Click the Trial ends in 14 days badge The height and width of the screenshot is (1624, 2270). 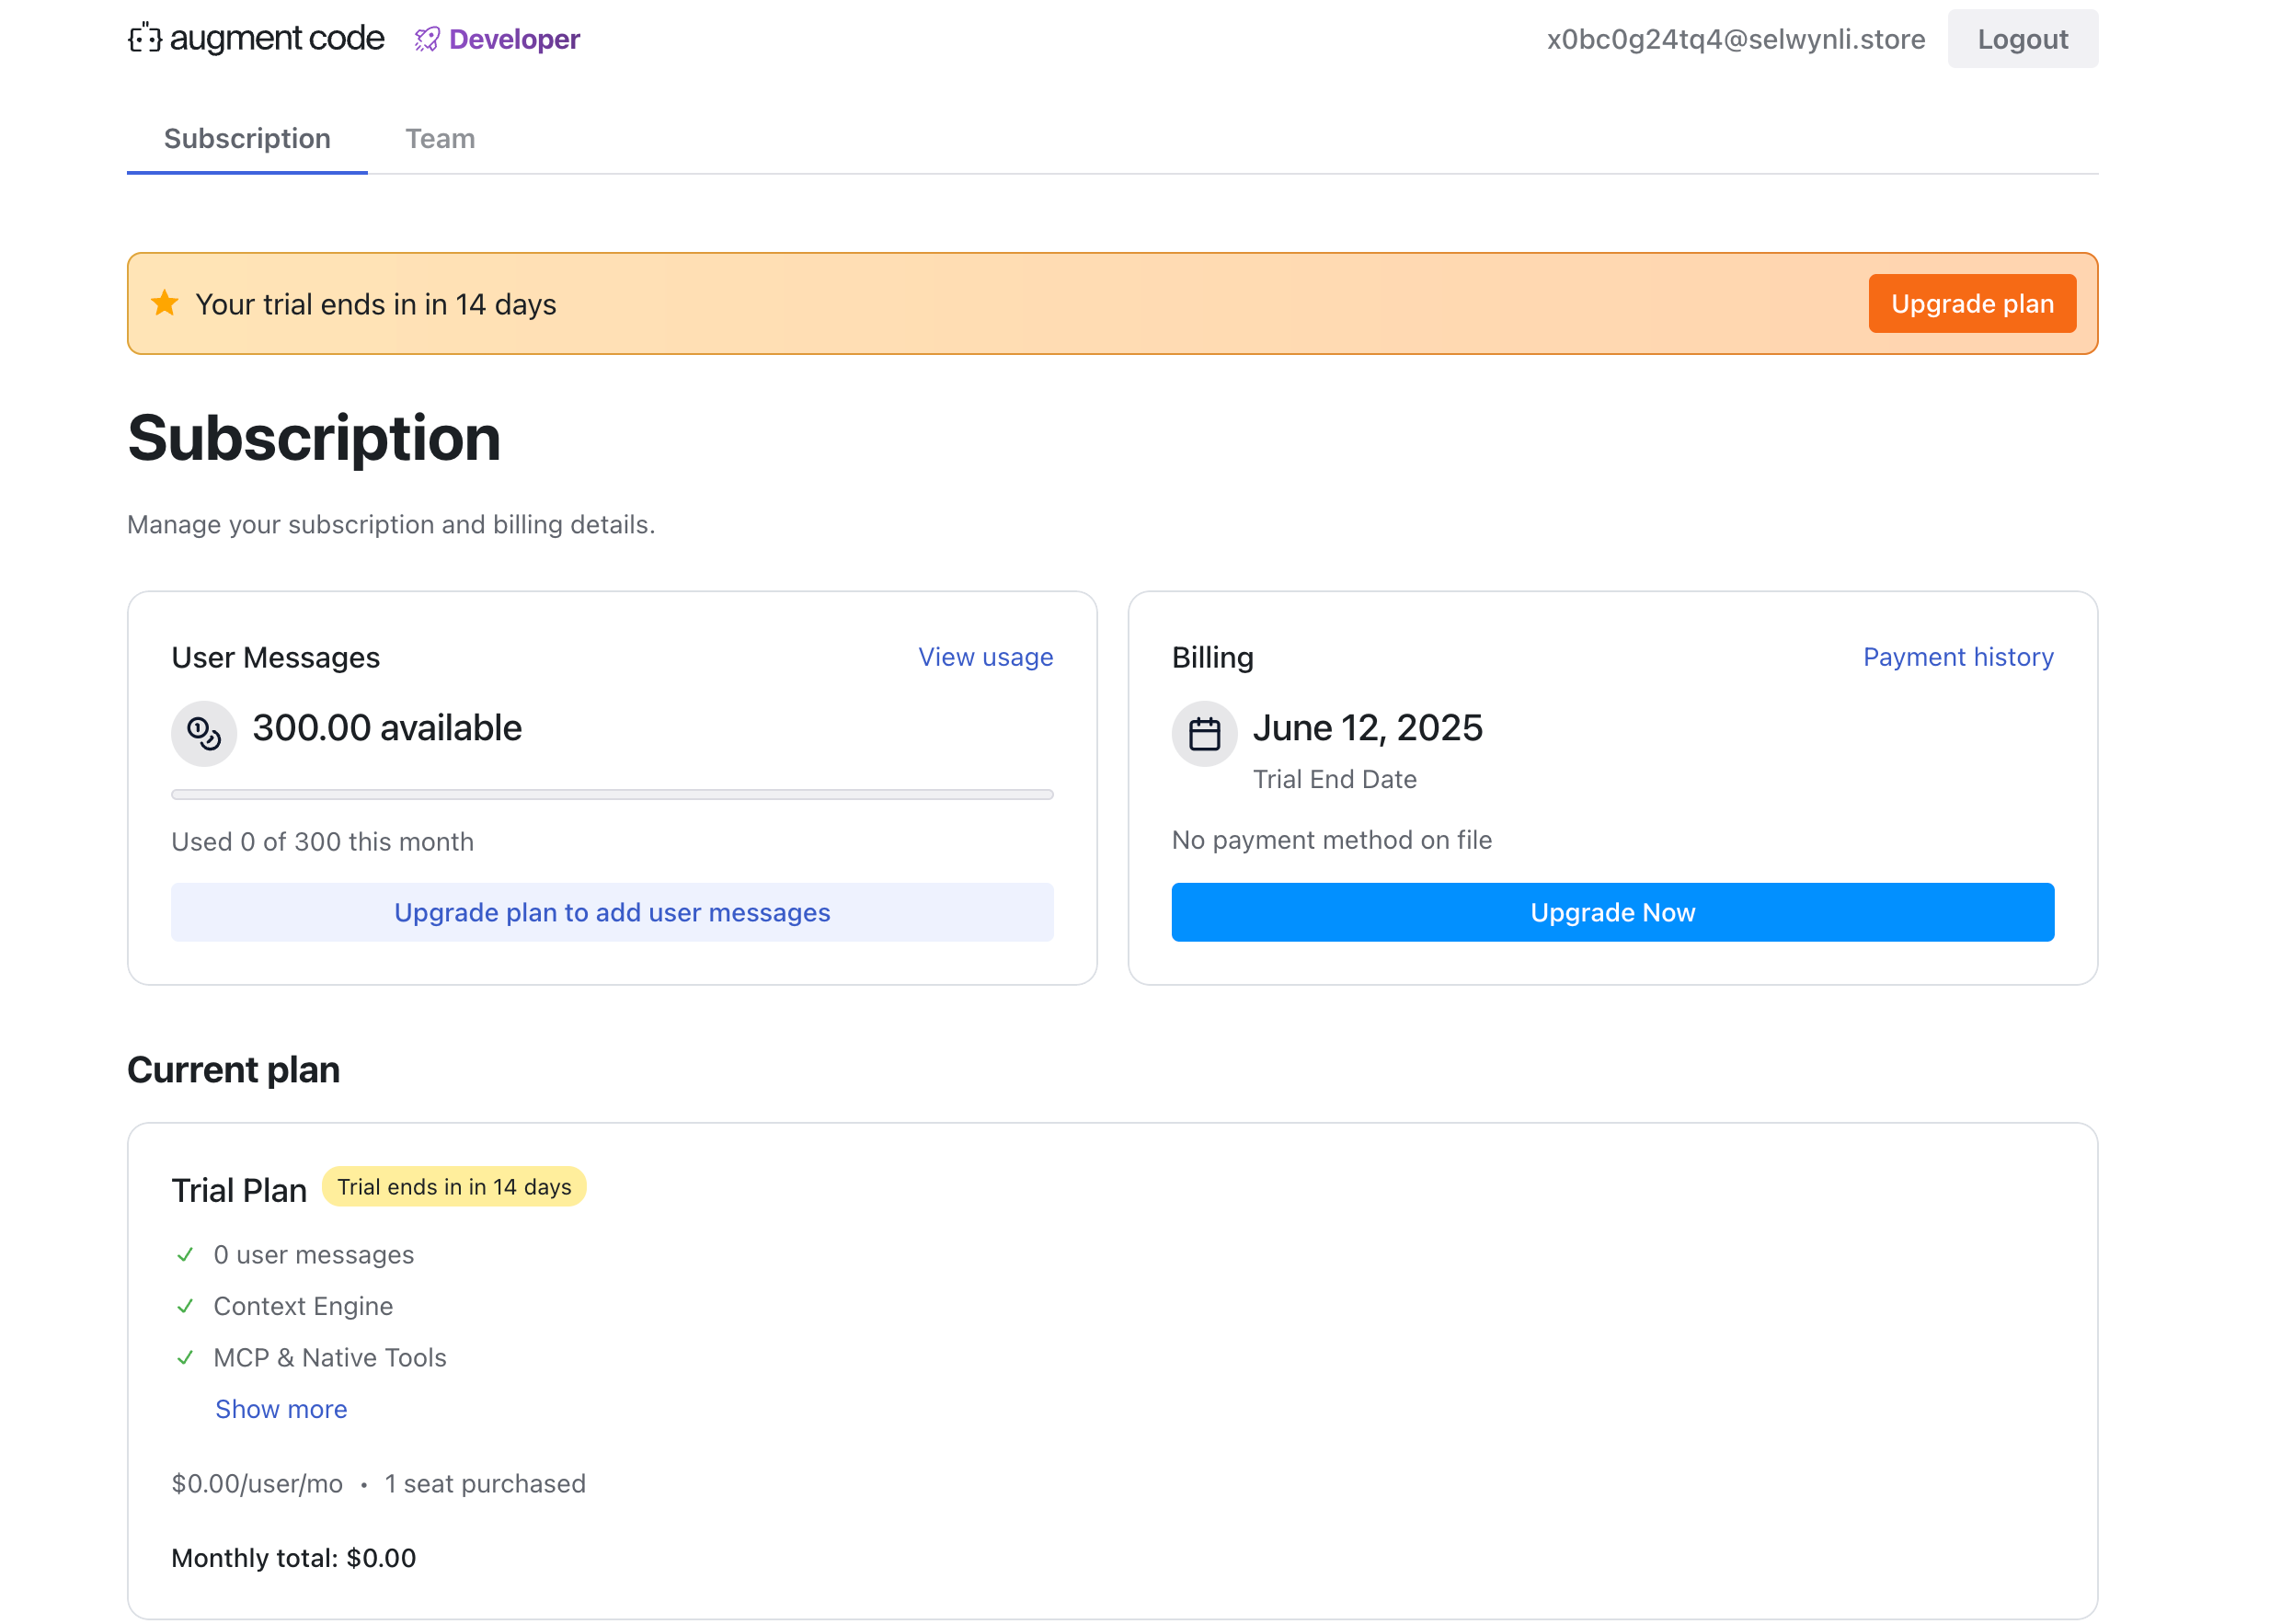click(454, 1186)
